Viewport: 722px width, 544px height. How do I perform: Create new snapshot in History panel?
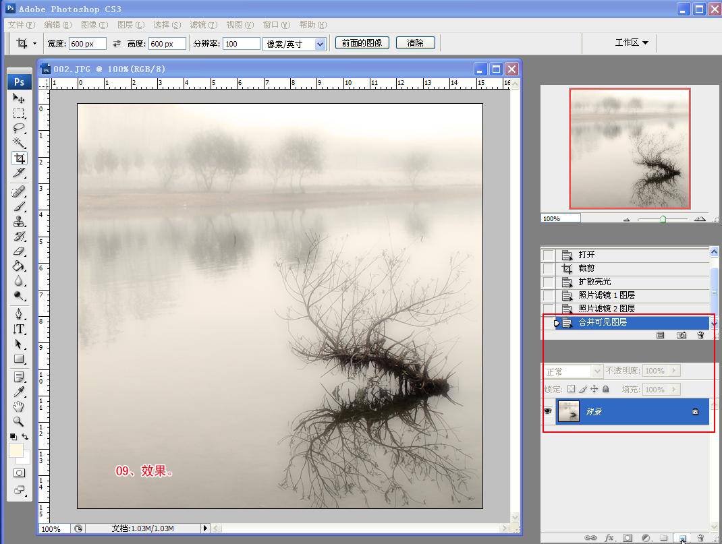coord(681,335)
